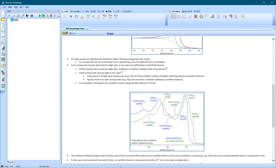Expand the left sidebar arrow button

3,92
